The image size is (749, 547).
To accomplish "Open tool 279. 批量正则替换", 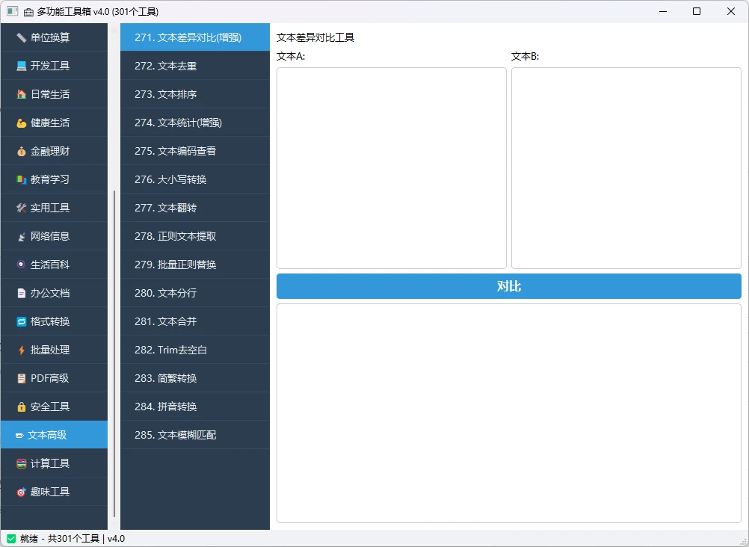I will click(x=195, y=265).
